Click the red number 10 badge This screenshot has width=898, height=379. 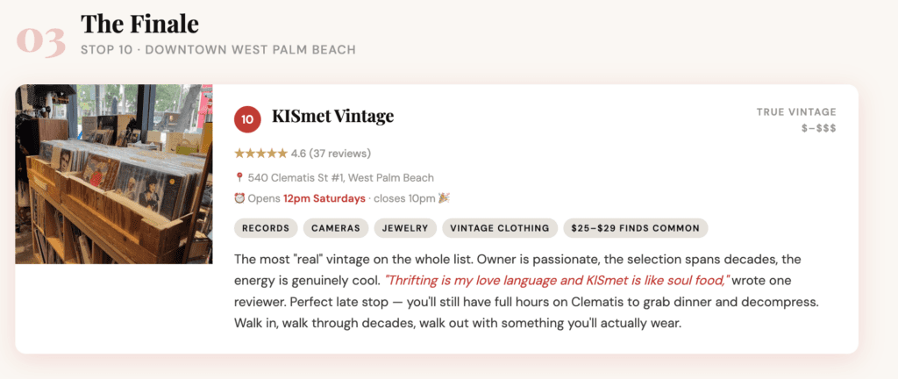247,118
